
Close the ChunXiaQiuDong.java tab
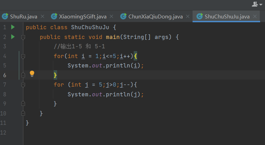(x=188, y=16)
